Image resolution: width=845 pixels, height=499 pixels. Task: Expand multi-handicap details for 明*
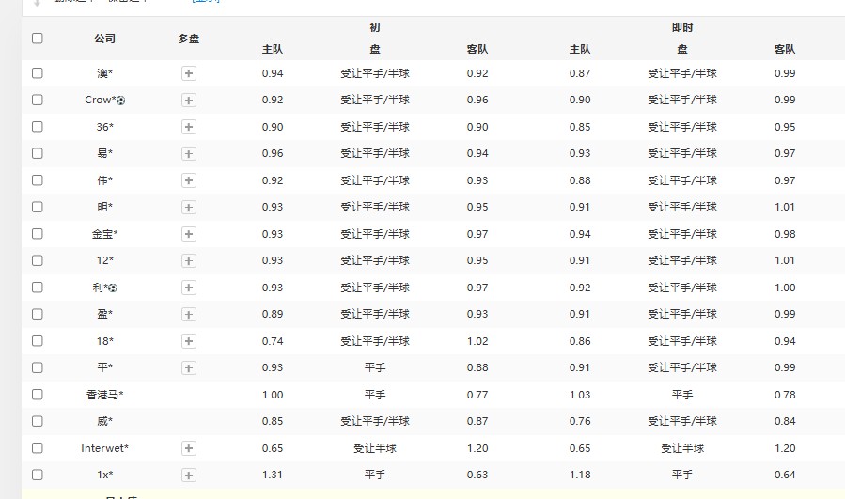point(188,207)
